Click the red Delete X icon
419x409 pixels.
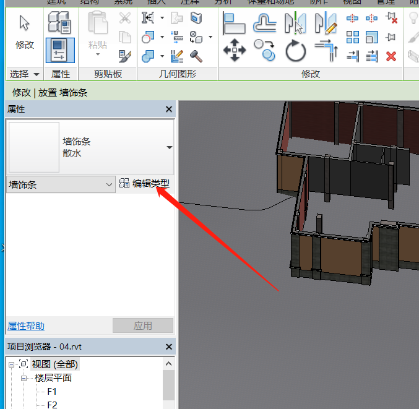(391, 56)
